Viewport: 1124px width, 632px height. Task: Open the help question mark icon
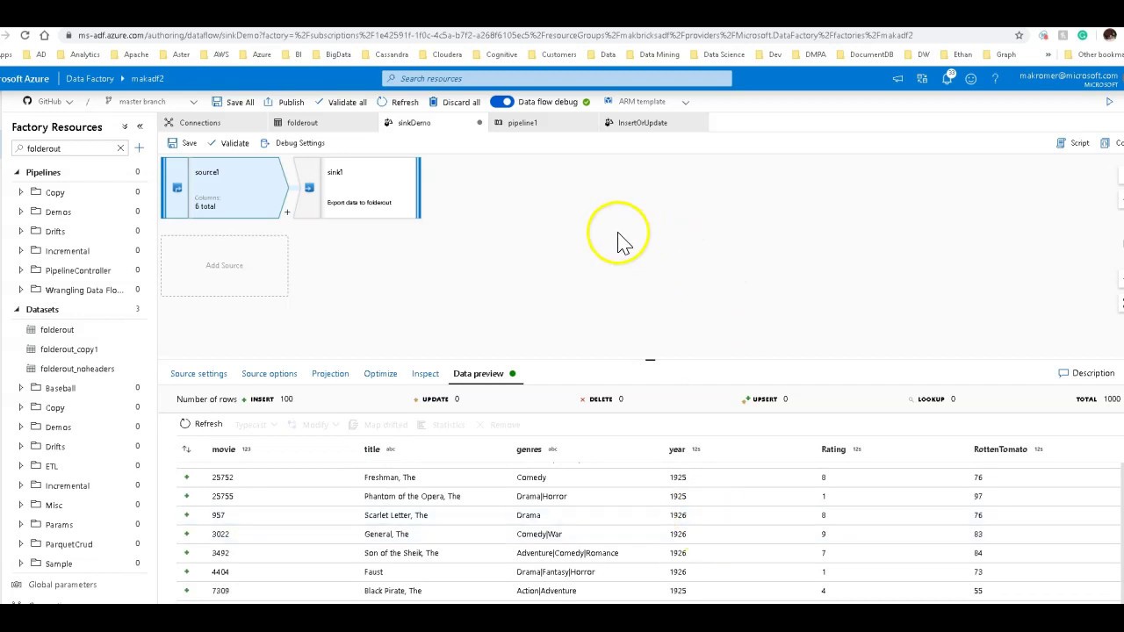pyautogui.click(x=995, y=79)
